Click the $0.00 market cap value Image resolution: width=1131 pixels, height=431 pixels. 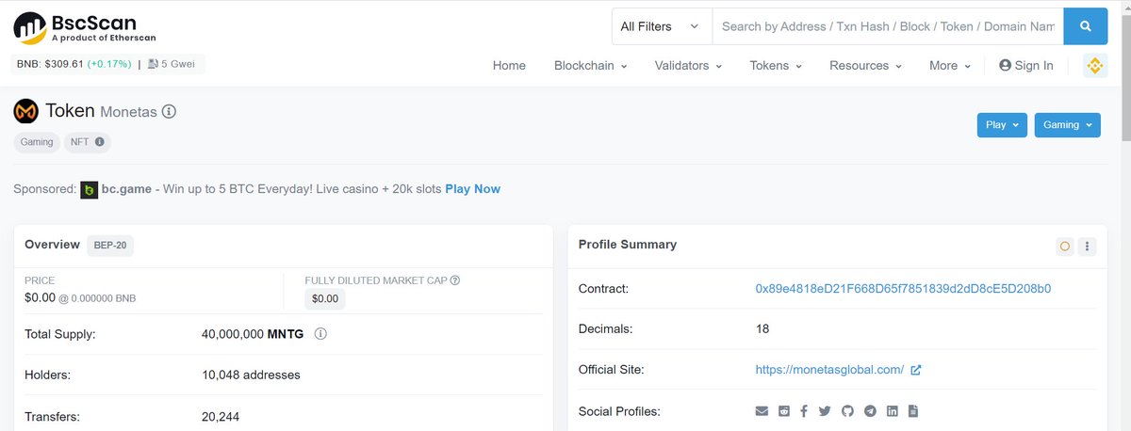coord(325,299)
